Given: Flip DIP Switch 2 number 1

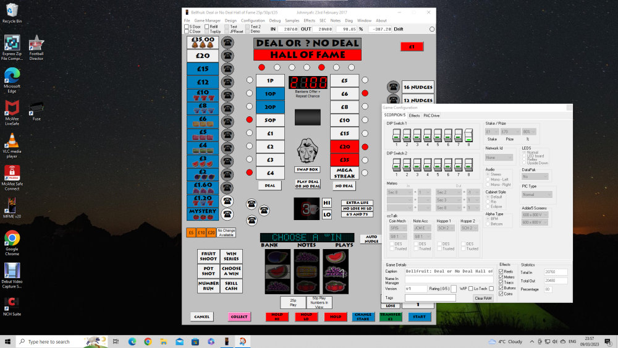Looking at the screenshot, I should pos(397,164).
